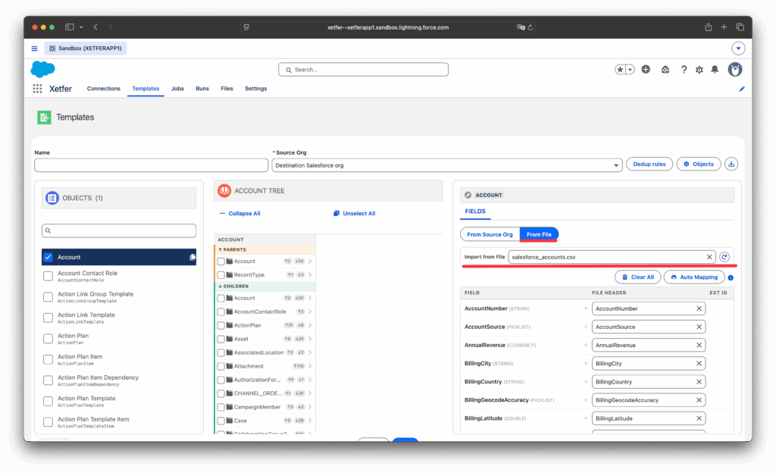This screenshot has height=473, width=776.
Task: Click the info icon next to Auto Mapping
Action: click(x=731, y=277)
